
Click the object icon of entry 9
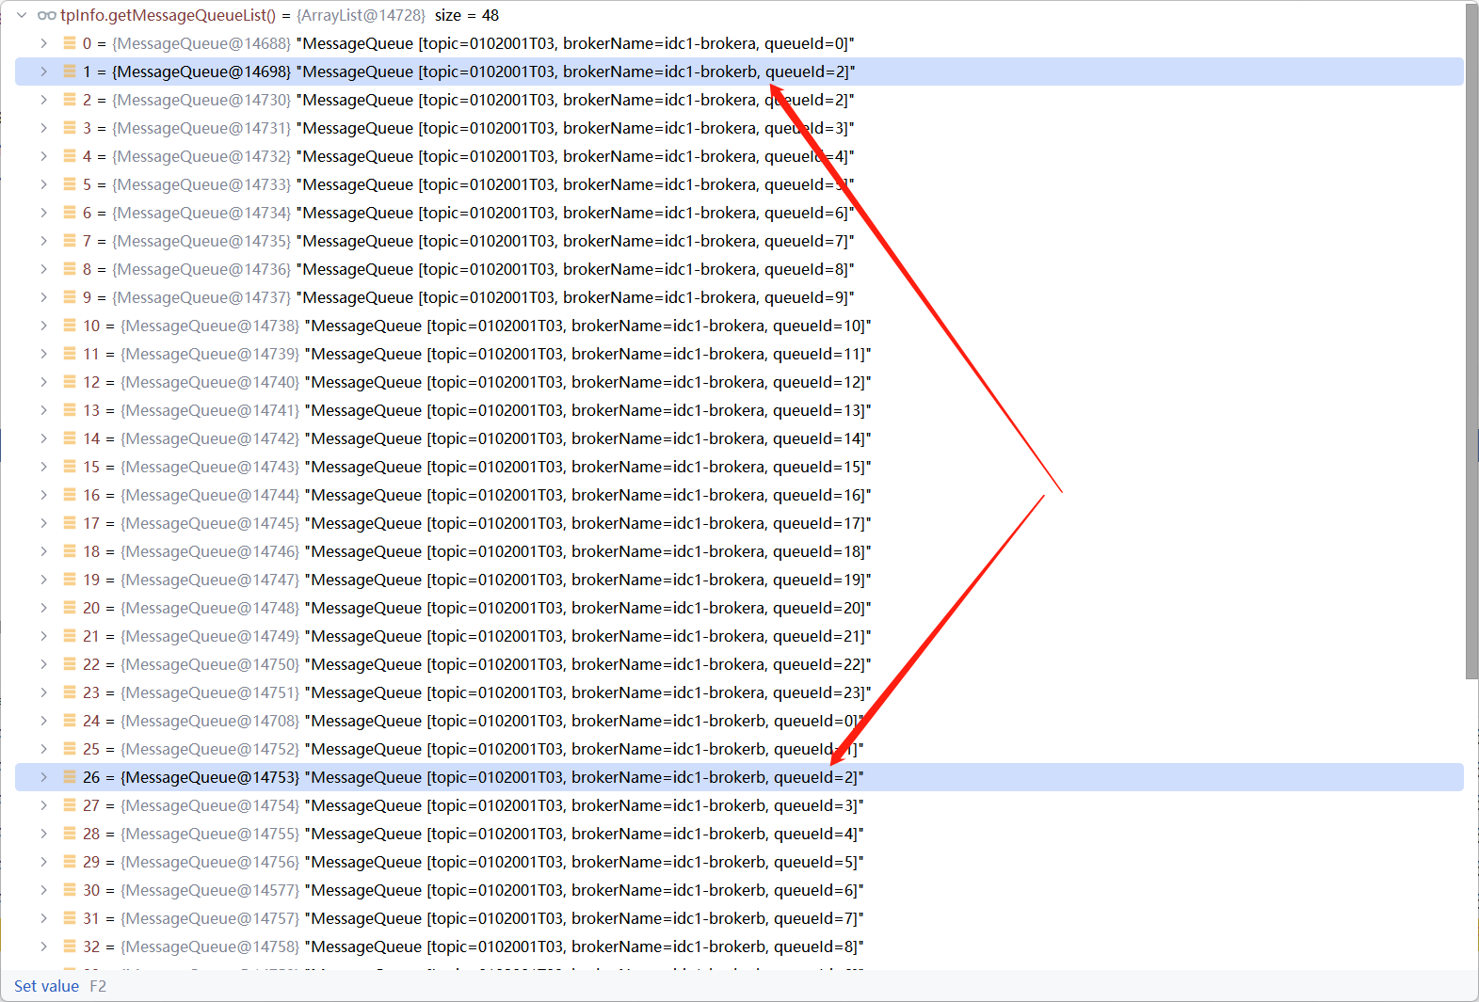(70, 296)
